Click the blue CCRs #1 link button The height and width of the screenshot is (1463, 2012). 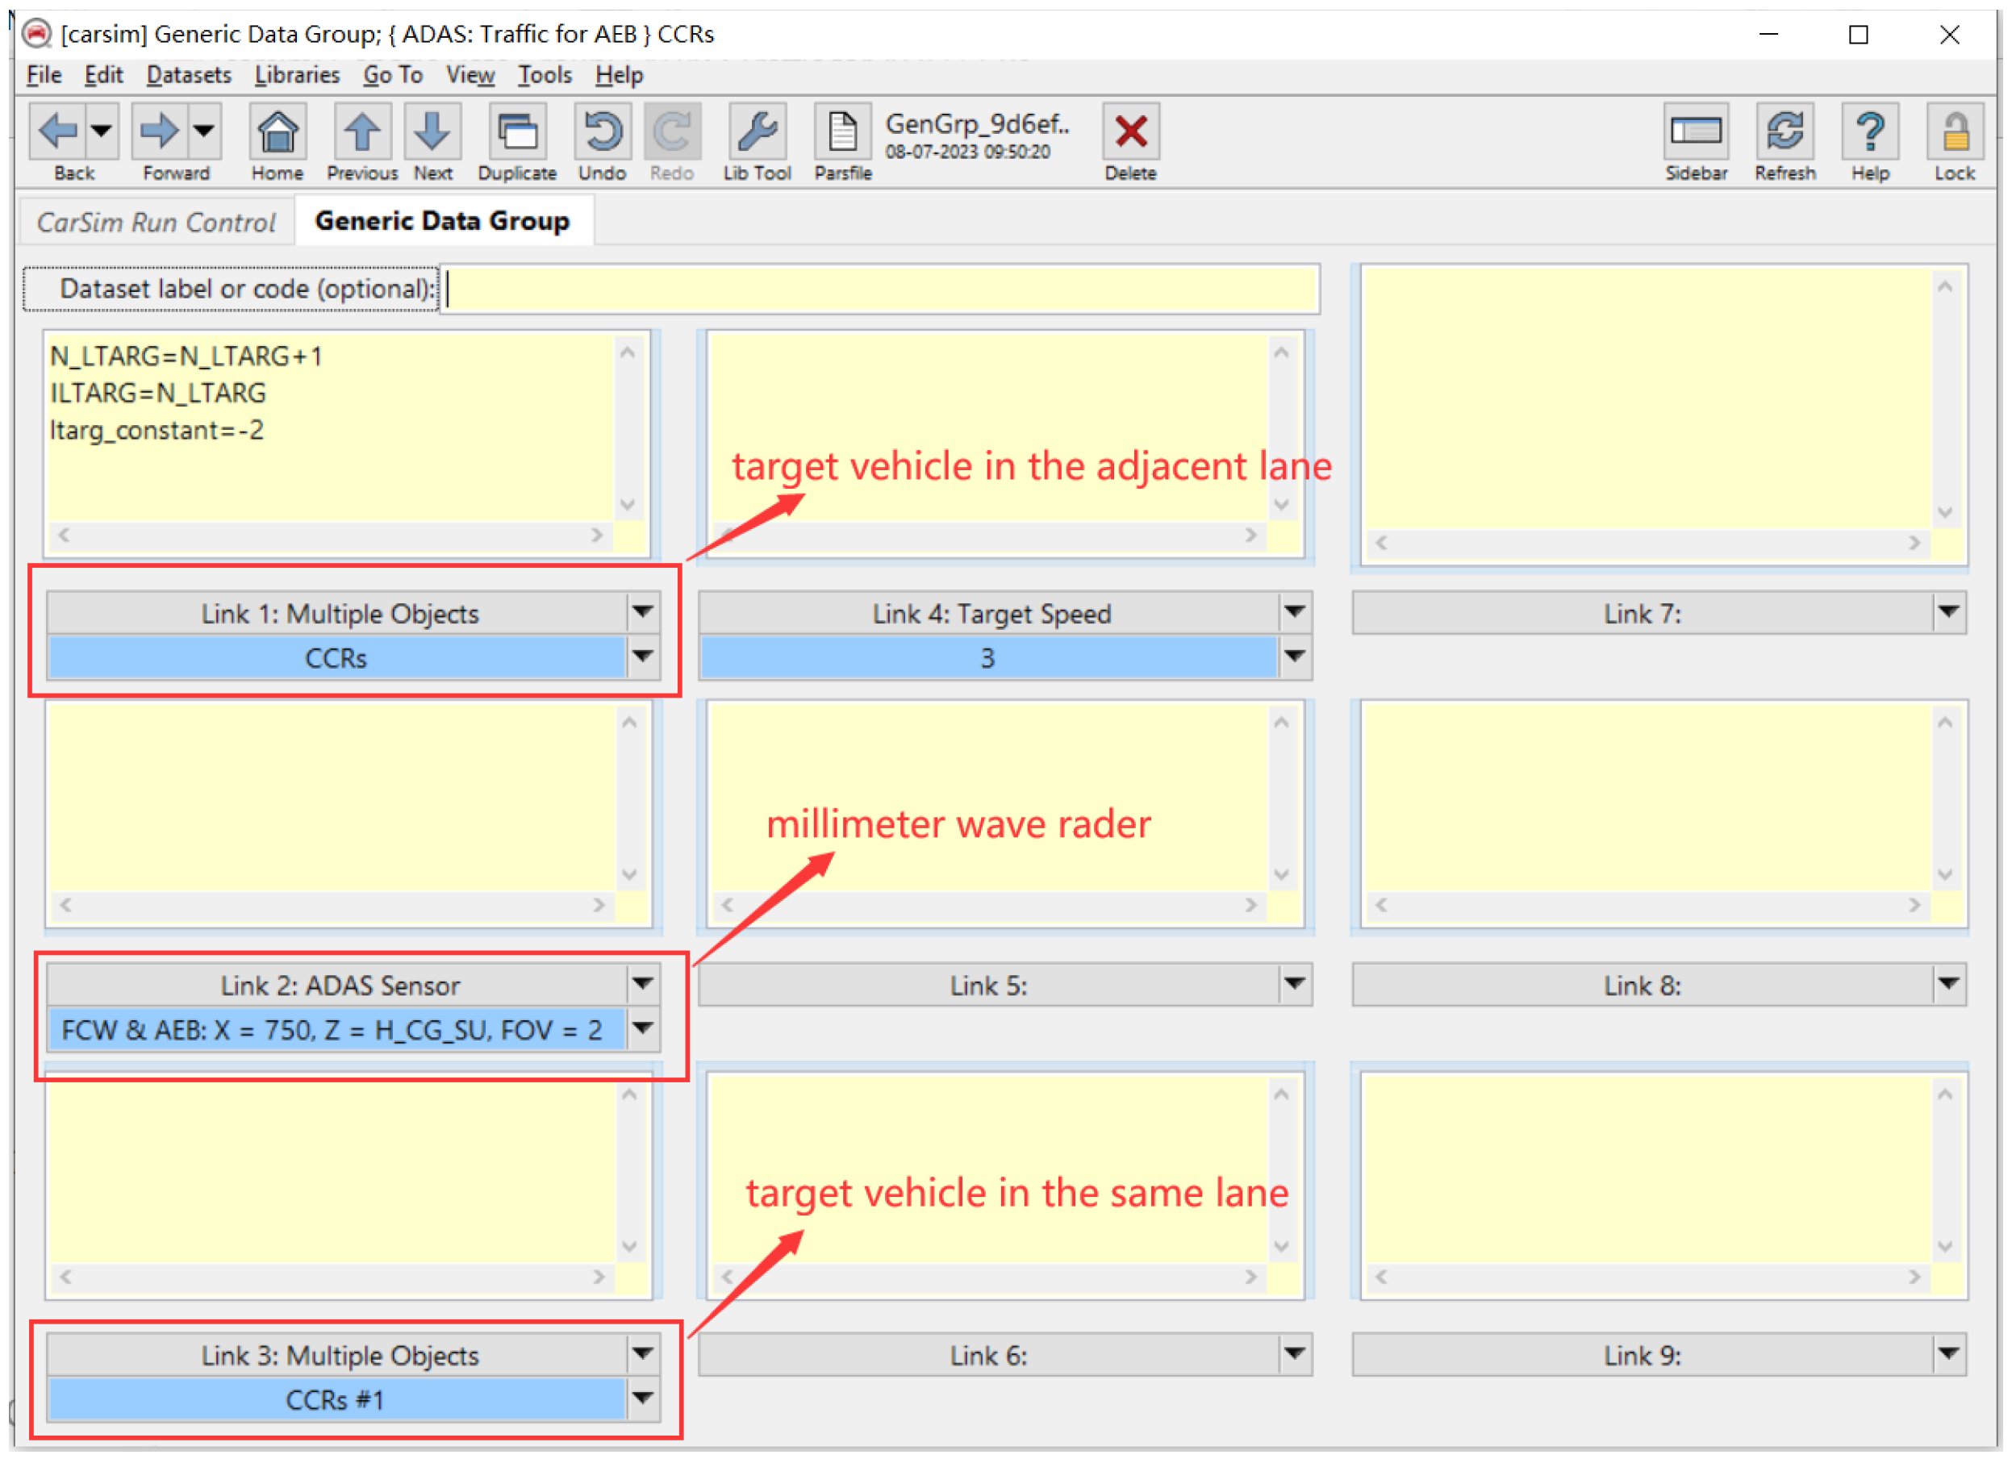click(336, 1400)
